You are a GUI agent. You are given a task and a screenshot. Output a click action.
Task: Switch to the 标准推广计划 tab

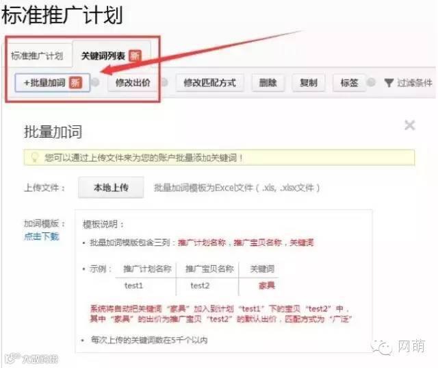37,56
